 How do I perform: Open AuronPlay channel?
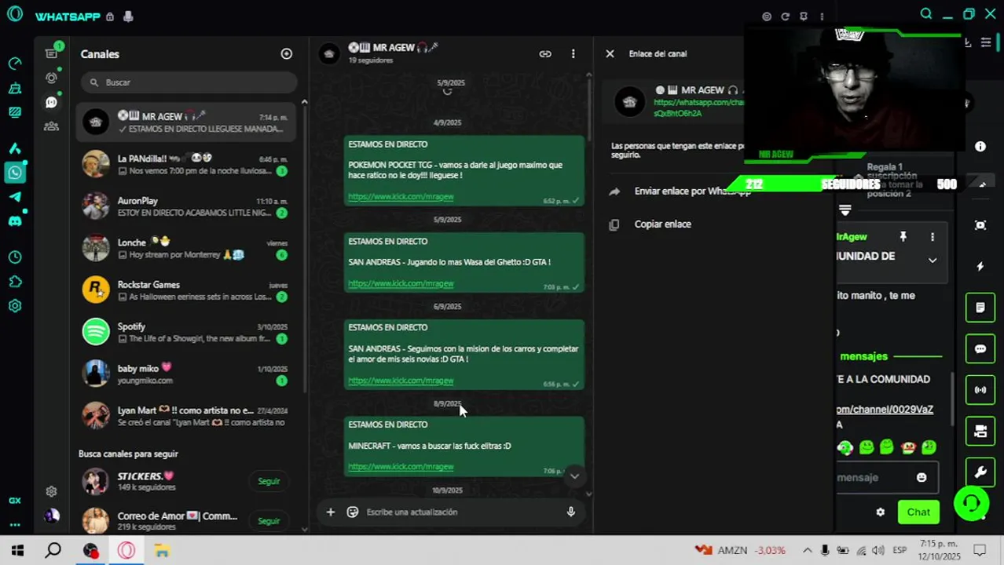click(185, 206)
